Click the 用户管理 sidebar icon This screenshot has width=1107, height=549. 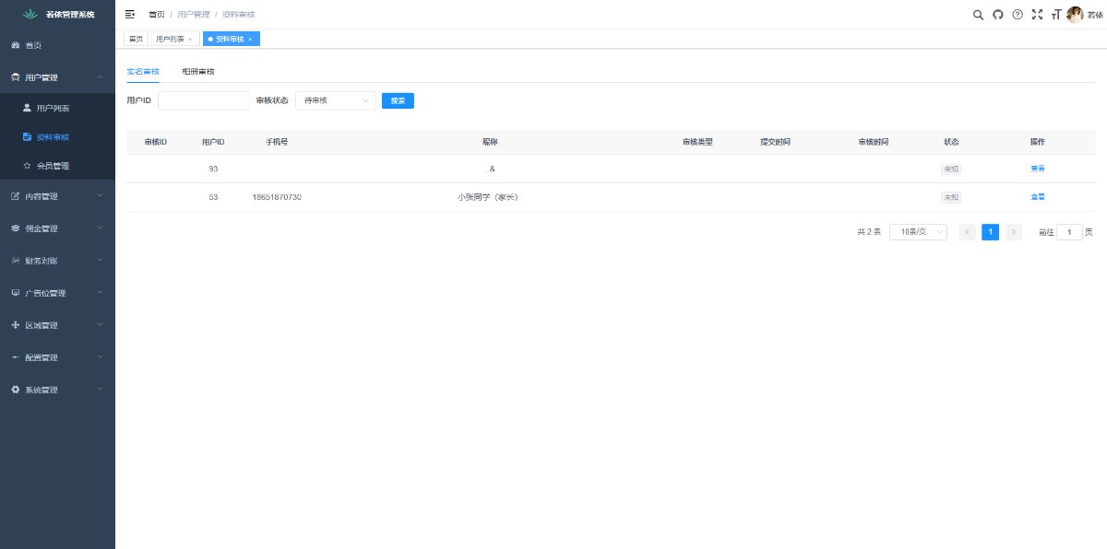pyautogui.click(x=15, y=76)
